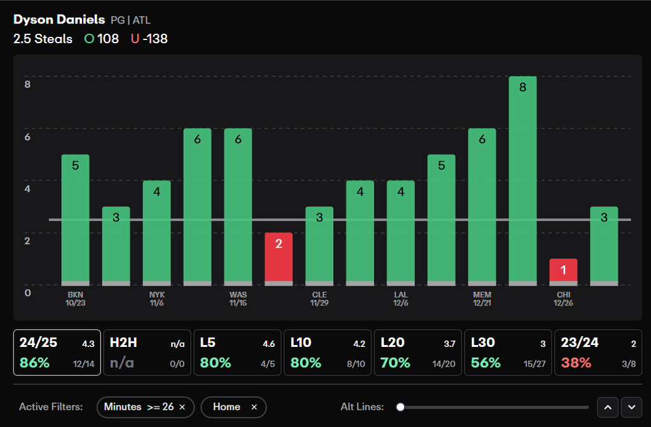Select the Under -138 odds
This screenshot has height=427, width=651.
[149, 39]
